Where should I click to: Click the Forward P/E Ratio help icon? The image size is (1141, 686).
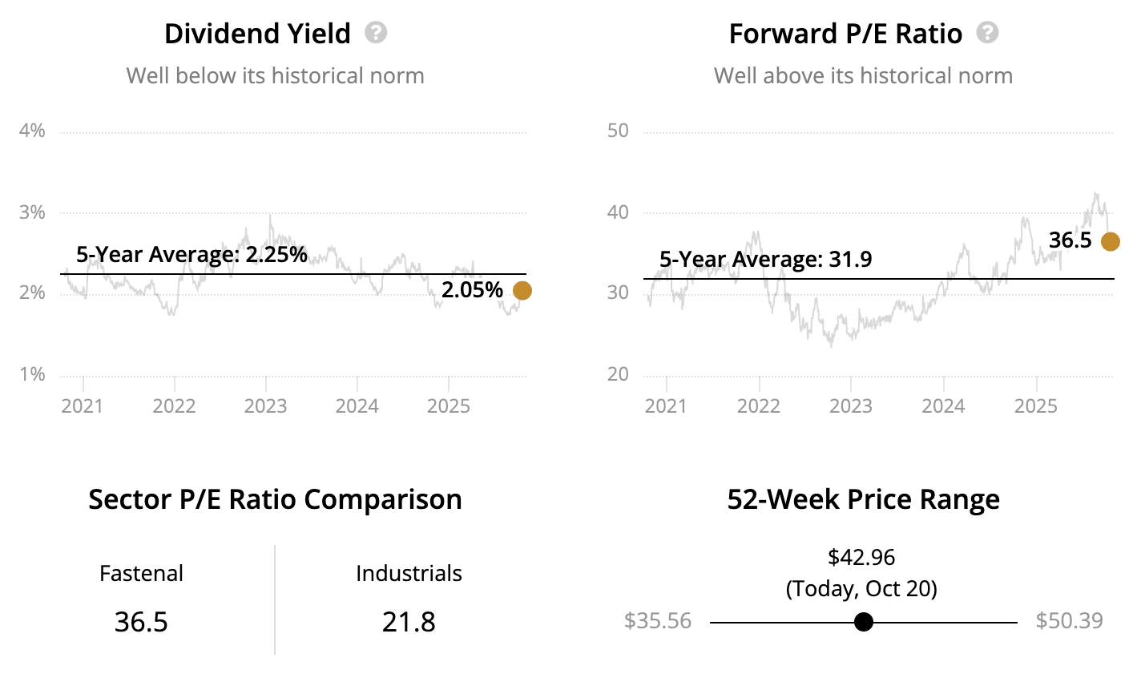click(987, 33)
